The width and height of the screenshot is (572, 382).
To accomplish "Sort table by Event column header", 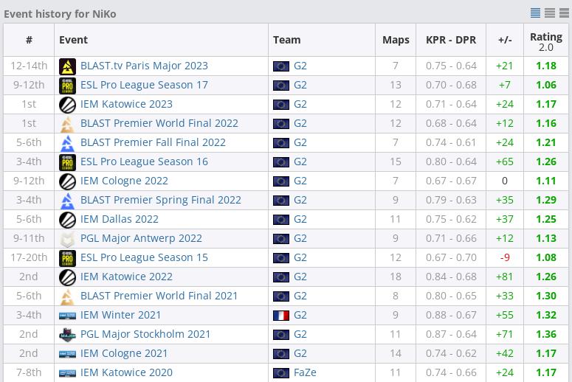I will [73, 40].
